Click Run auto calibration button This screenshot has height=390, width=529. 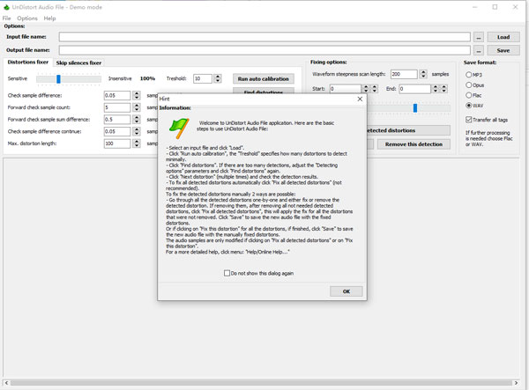[263, 79]
